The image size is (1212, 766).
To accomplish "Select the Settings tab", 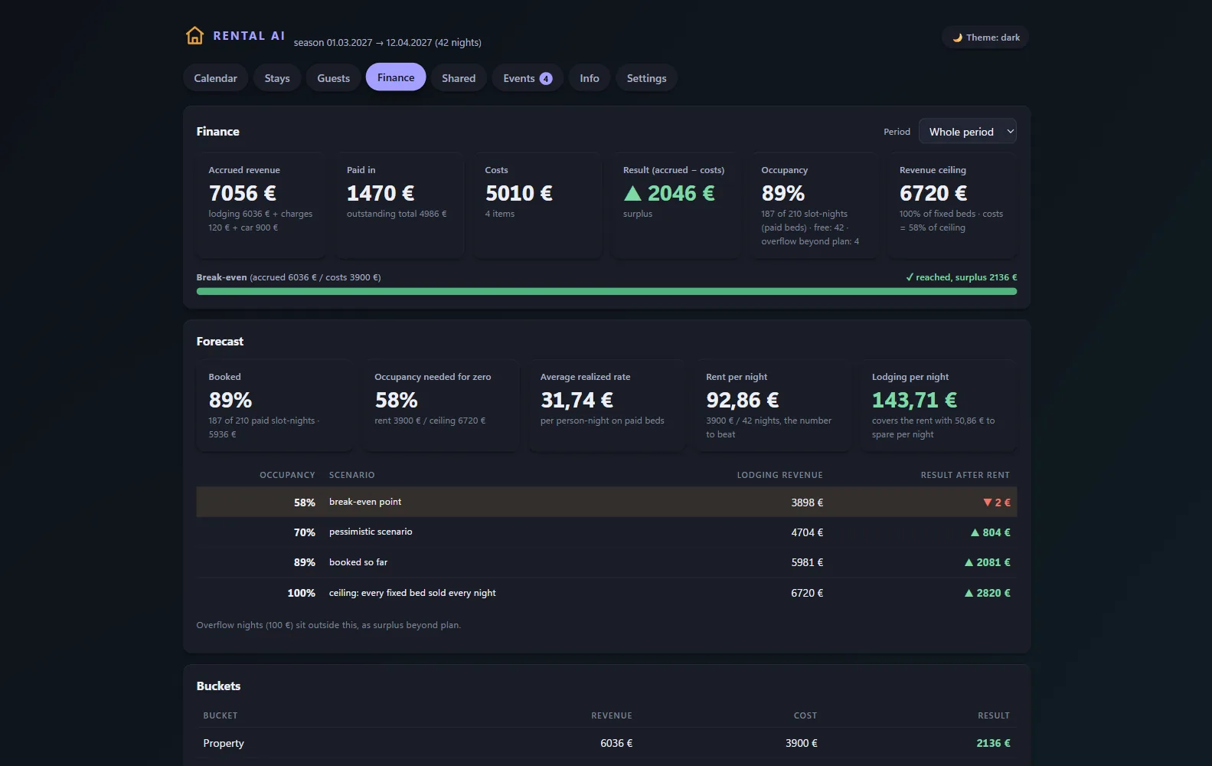I will pos(646,78).
